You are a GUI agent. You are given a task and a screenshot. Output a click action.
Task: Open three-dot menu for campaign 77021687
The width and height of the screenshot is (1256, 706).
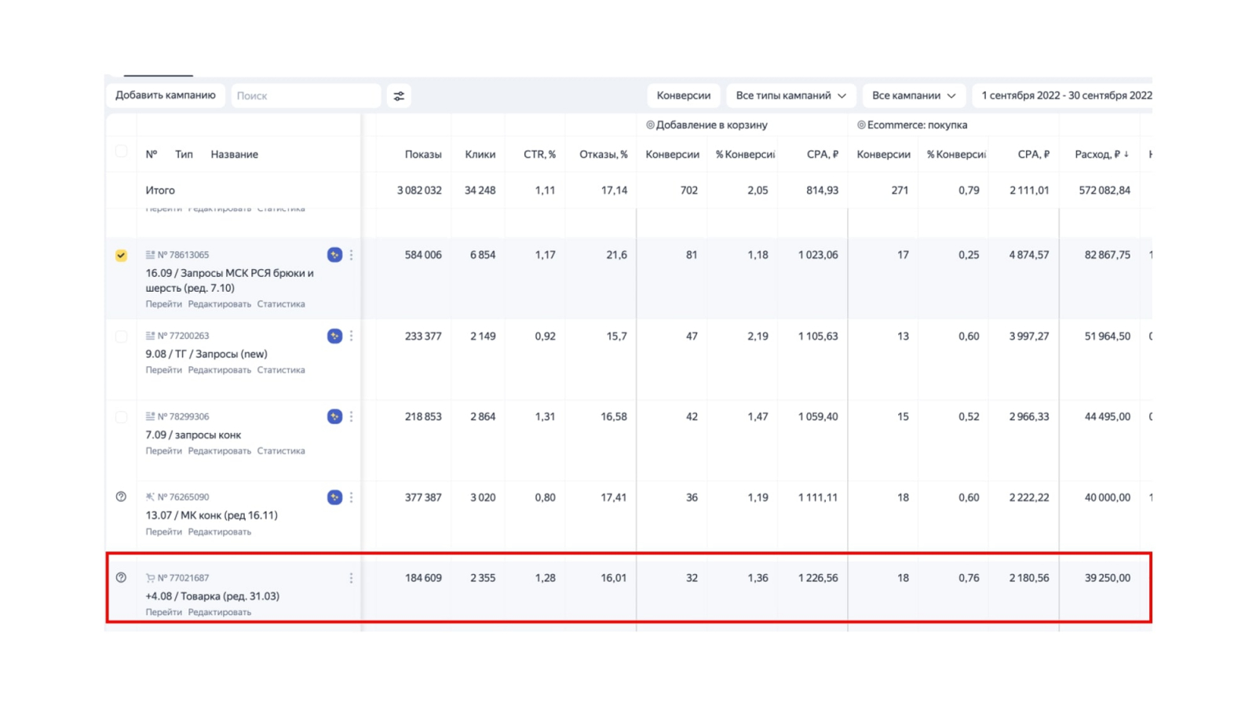[x=351, y=578]
